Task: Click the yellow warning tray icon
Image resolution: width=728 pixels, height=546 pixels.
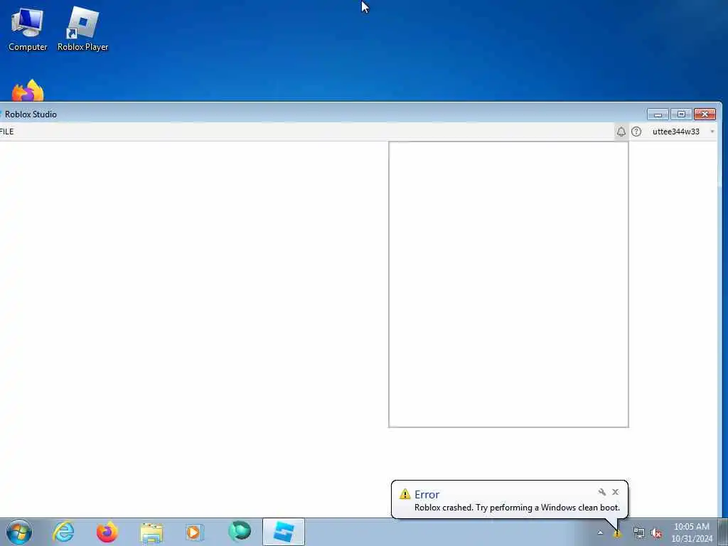Action: [617, 534]
